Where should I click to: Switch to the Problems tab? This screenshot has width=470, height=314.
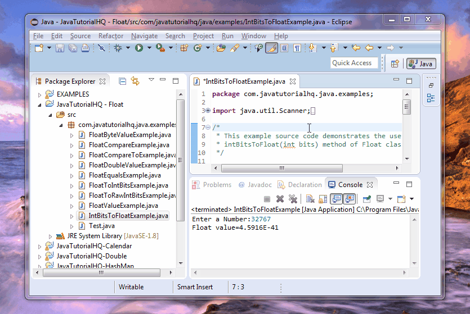212,185
